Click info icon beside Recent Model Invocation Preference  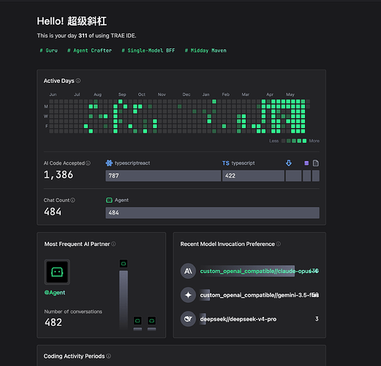[x=279, y=244]
